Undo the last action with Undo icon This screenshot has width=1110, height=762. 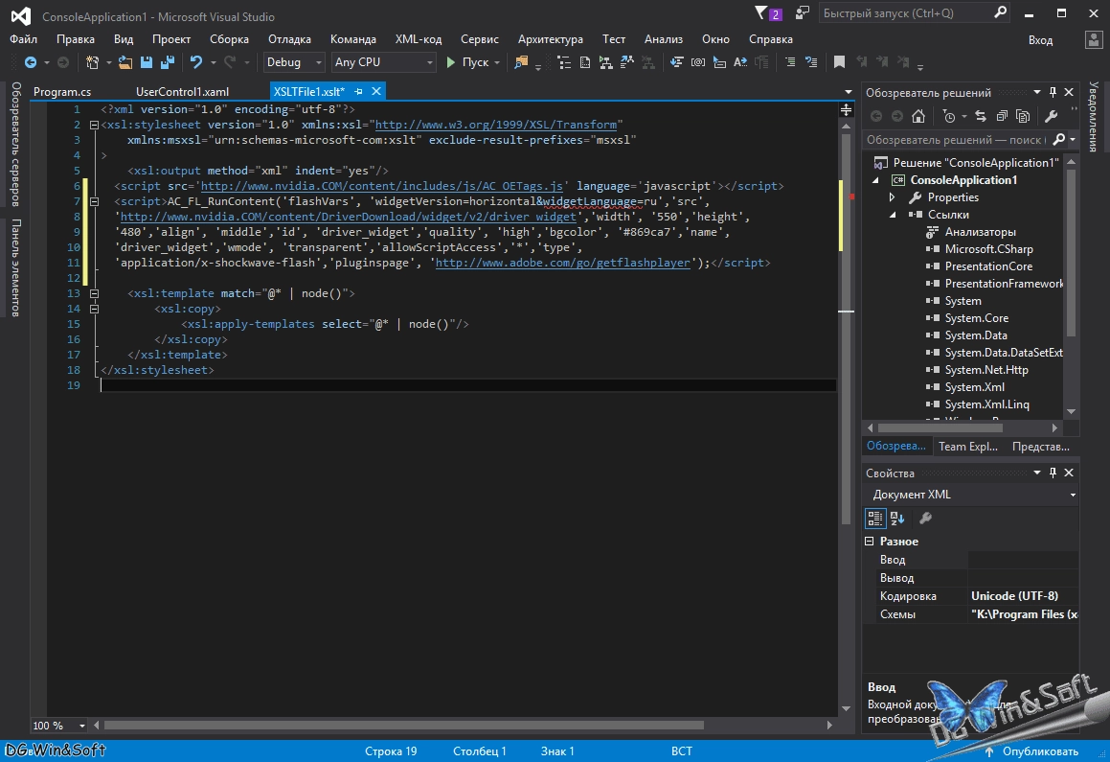196,62
